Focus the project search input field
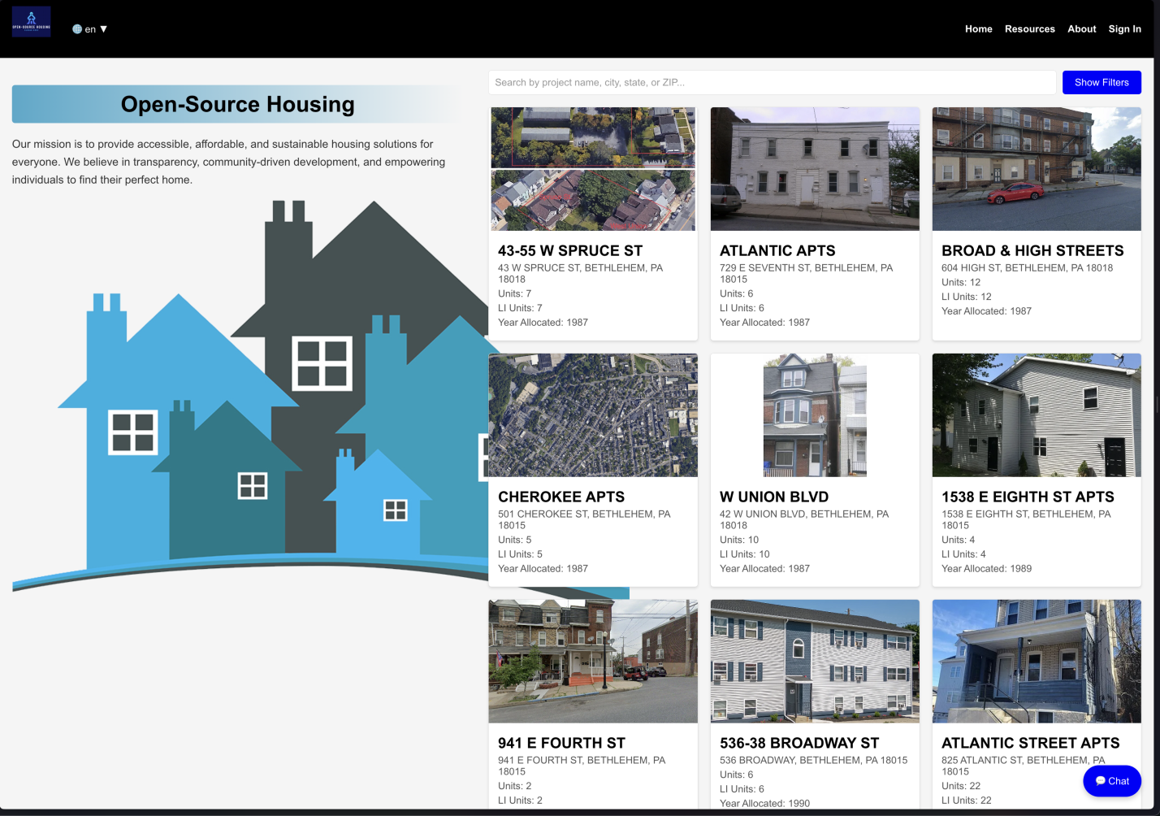The width and height of the screenshot is (1160, 816). [x=772, y=82]
